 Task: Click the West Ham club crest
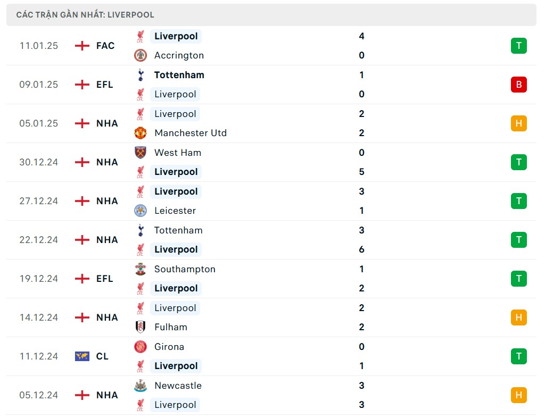[141, 153]
